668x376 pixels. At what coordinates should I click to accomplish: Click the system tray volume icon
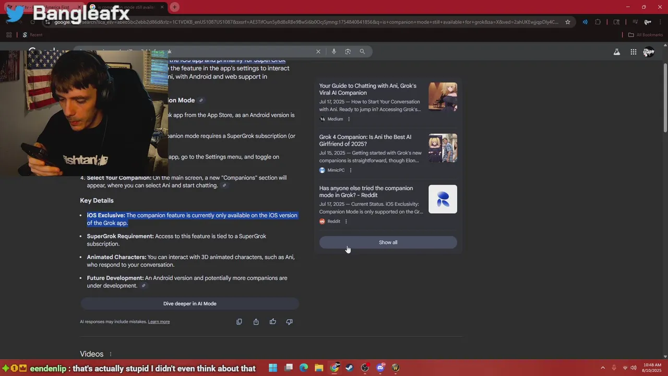point(634,368)
